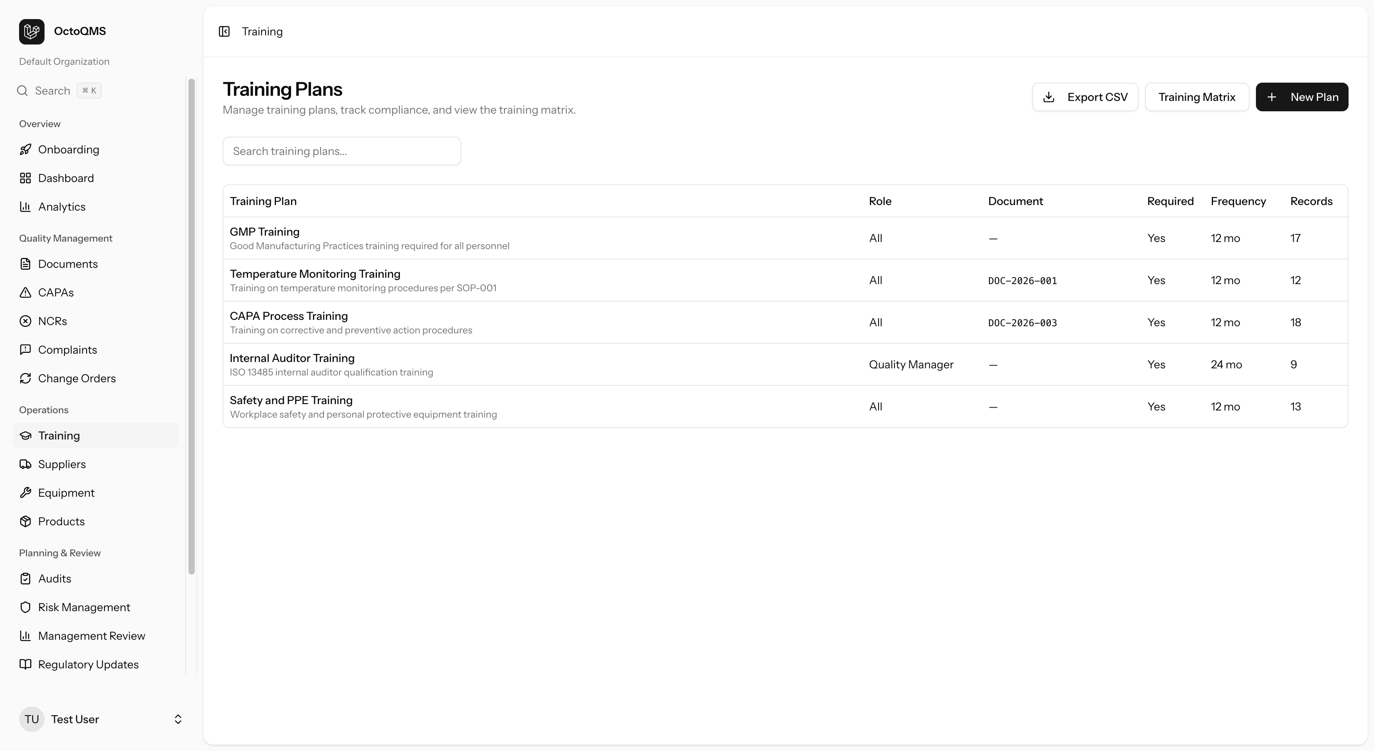The height and width of the screenshot is (751, 1374).
Task: Click the Analytics chart icon
Action: [25, 207]
